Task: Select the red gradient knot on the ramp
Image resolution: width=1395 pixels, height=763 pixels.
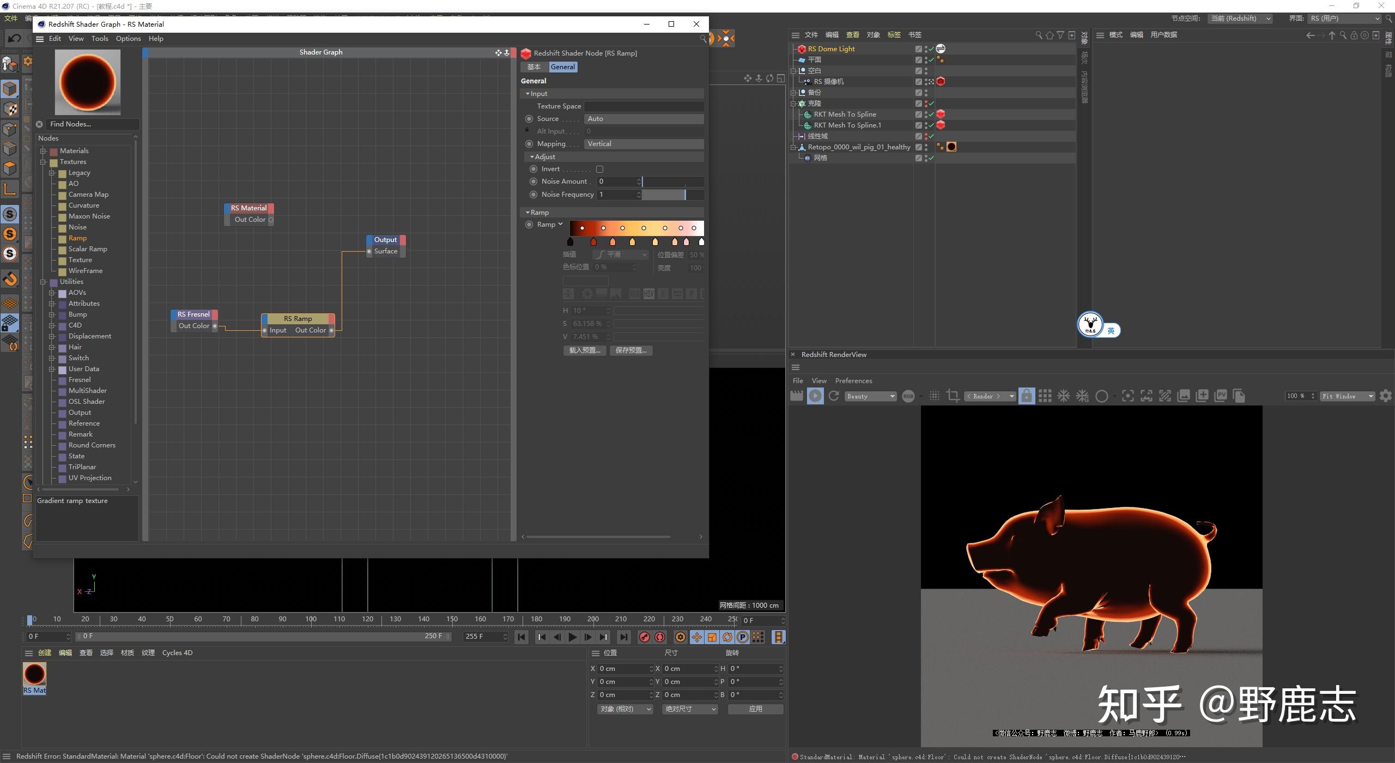Action: (x=593, y=242)
